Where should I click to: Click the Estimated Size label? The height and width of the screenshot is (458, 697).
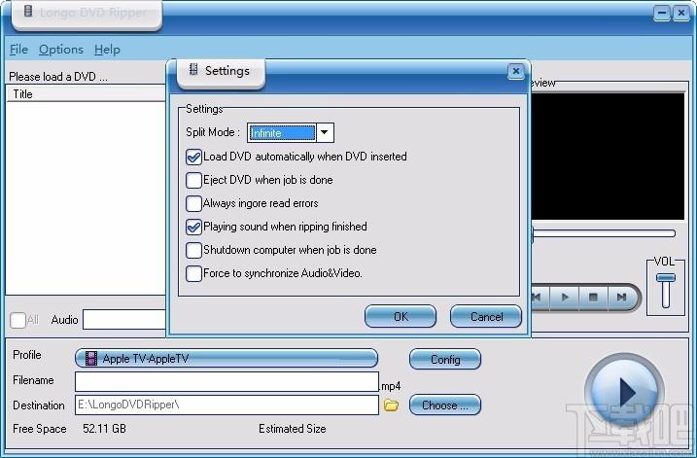[292, 429]
